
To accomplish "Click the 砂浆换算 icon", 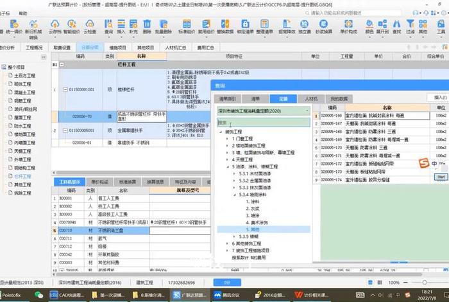I will [323, 27].
